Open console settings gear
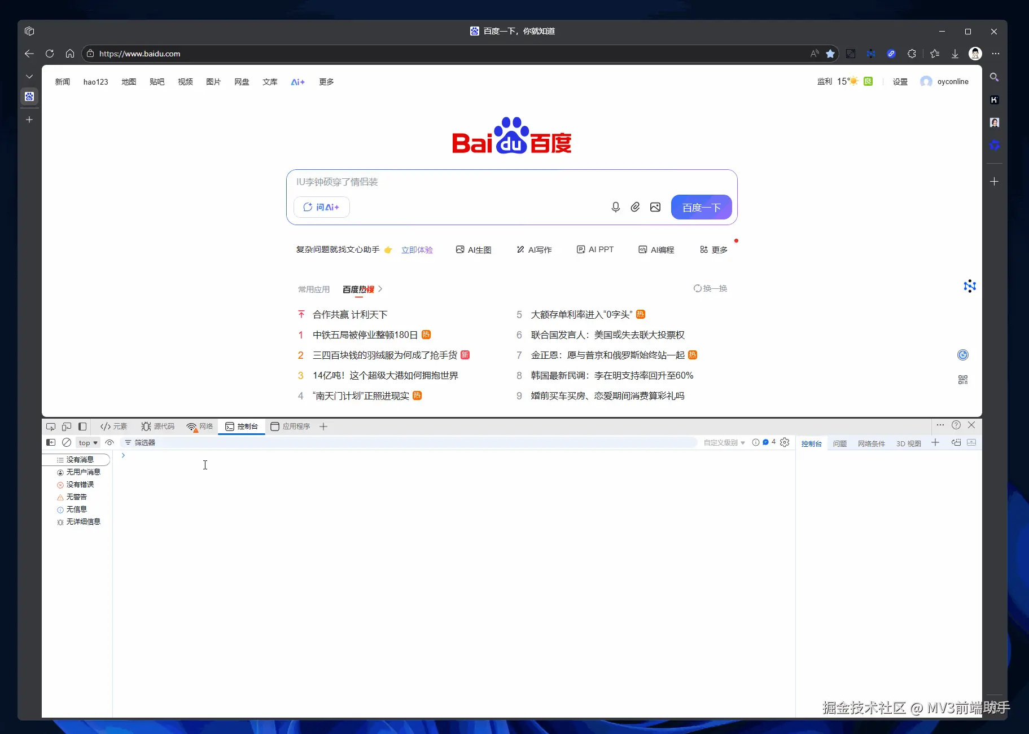 785,442
